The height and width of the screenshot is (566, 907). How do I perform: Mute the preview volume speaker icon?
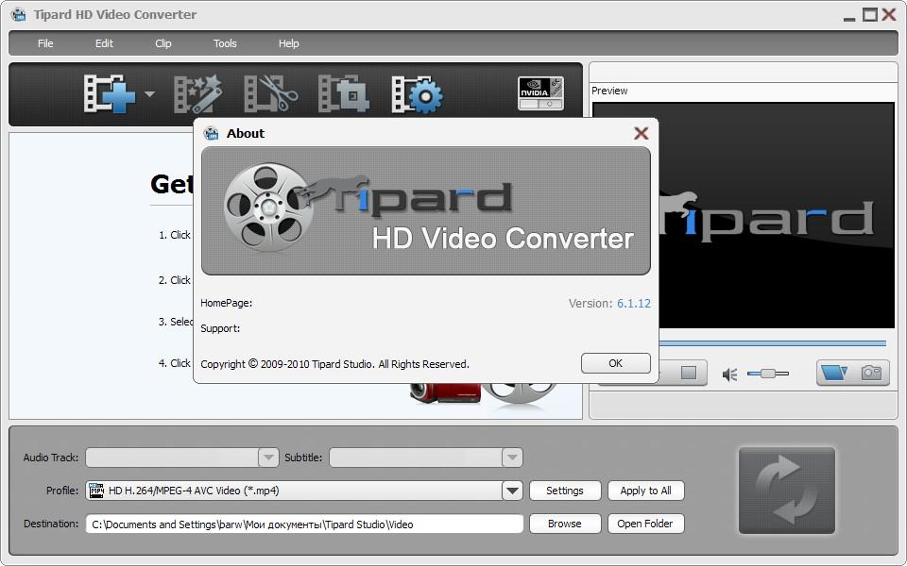click(730, 375)
